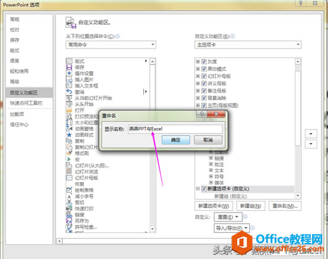Click the move up arrow button
Screen dimensions: 328x259
[x=311, y=134]
